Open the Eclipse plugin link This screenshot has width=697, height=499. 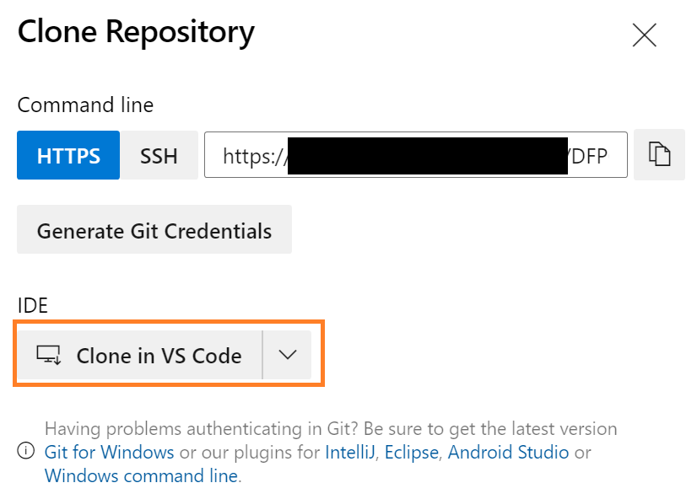tap(412, 453)
